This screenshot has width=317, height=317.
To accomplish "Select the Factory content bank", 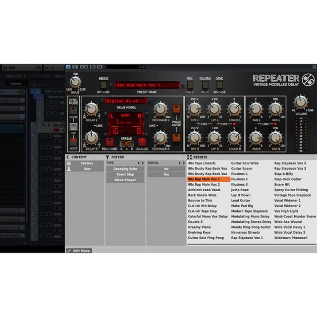I will 87,163.
